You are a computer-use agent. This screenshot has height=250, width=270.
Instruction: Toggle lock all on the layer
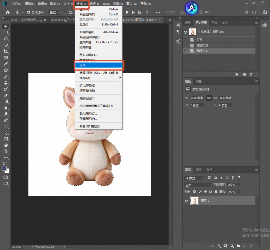pos(216,192)
